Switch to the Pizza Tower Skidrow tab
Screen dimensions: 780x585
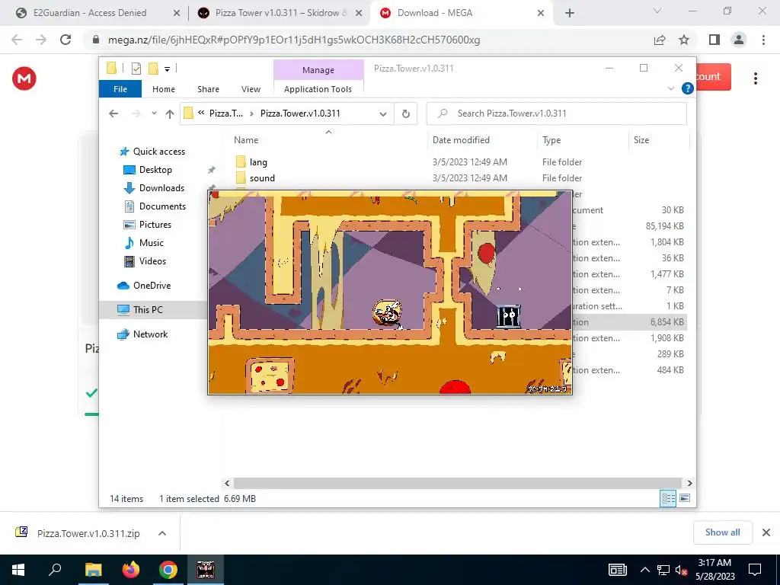click(273, 13)
